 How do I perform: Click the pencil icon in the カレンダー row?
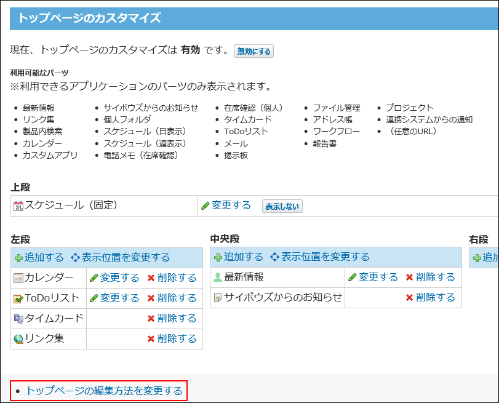(94, 278)
